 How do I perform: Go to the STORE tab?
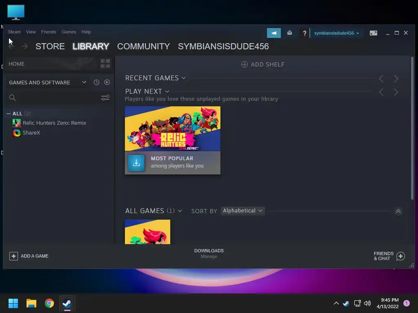(x=50, y=46)
